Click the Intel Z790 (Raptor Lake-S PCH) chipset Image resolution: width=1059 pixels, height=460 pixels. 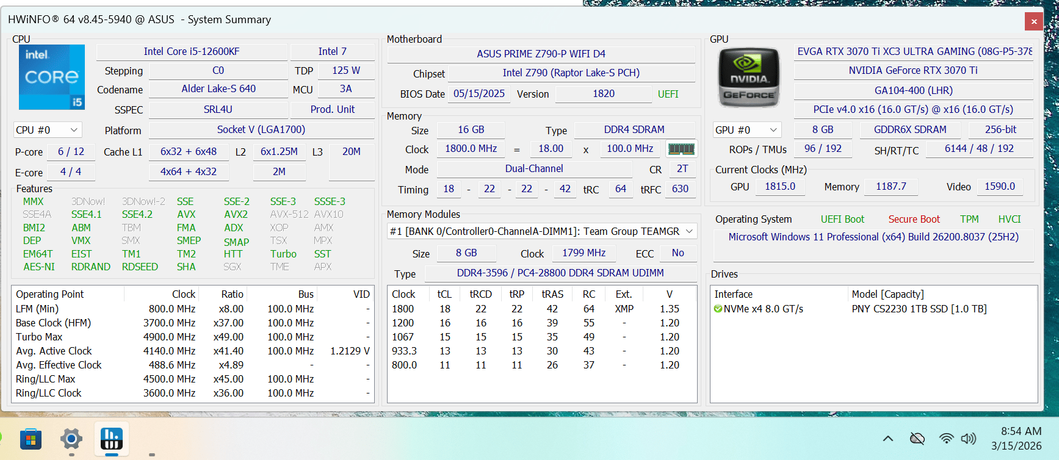[571, 73]
